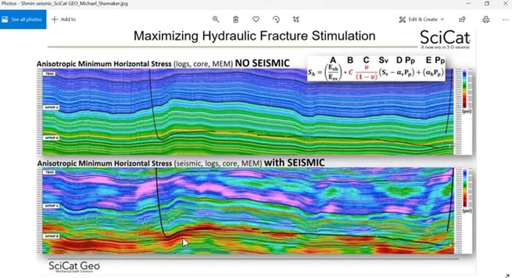This screenshot has width=512, height=278.
Task: Click the 'Maximizing Hydraulic Fracture Stimulation' title
Action: pyautogui.click(x=254, y=36)
